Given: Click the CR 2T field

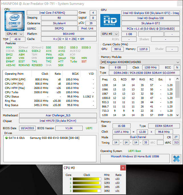Looking at the screenshot, I should pyautogui.click(x=176, y=137).
